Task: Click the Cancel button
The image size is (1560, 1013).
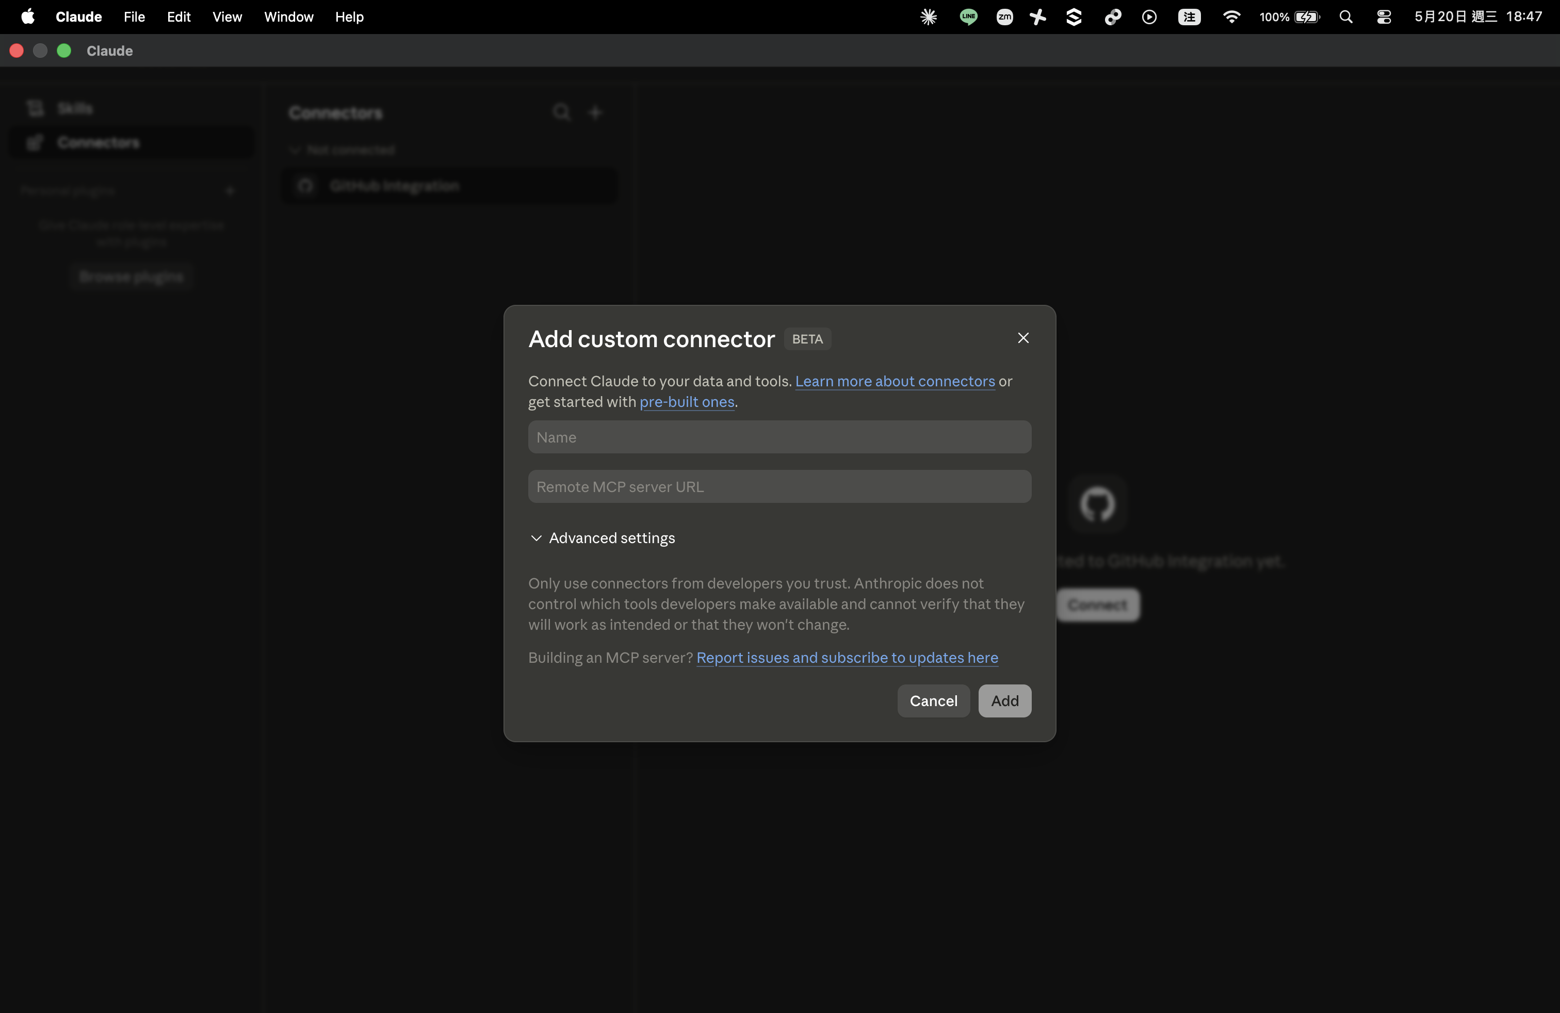Action: pos(933,700)
